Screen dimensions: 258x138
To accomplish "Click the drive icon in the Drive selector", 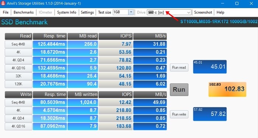I will click(151, 12).
